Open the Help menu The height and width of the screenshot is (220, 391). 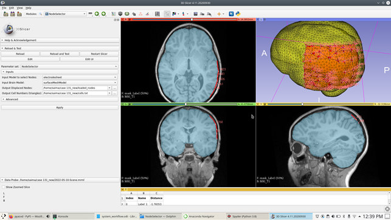(28, 8)
